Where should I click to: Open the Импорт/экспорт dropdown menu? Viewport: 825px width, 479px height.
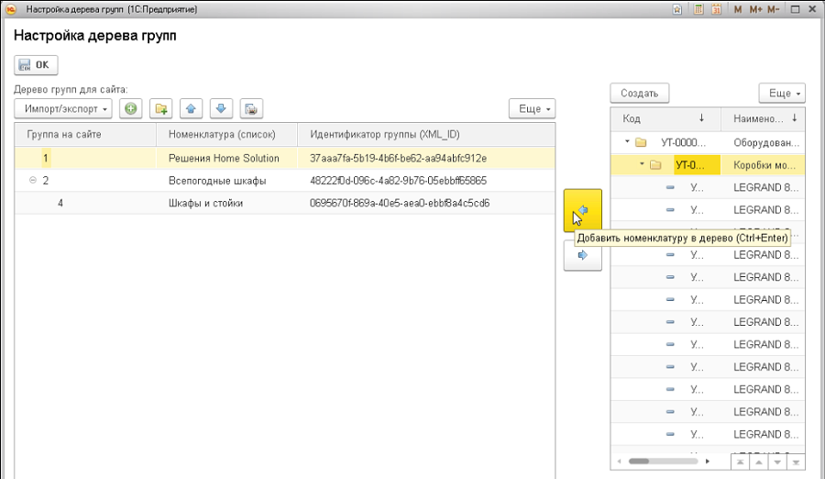63,109
